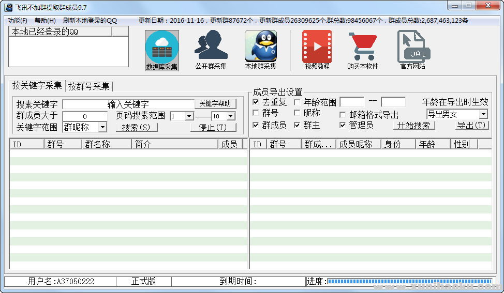Viewport: 504px width, 293px height.
Task: Enable the 年龄范围 checkbox
Action: coord(297,102)
